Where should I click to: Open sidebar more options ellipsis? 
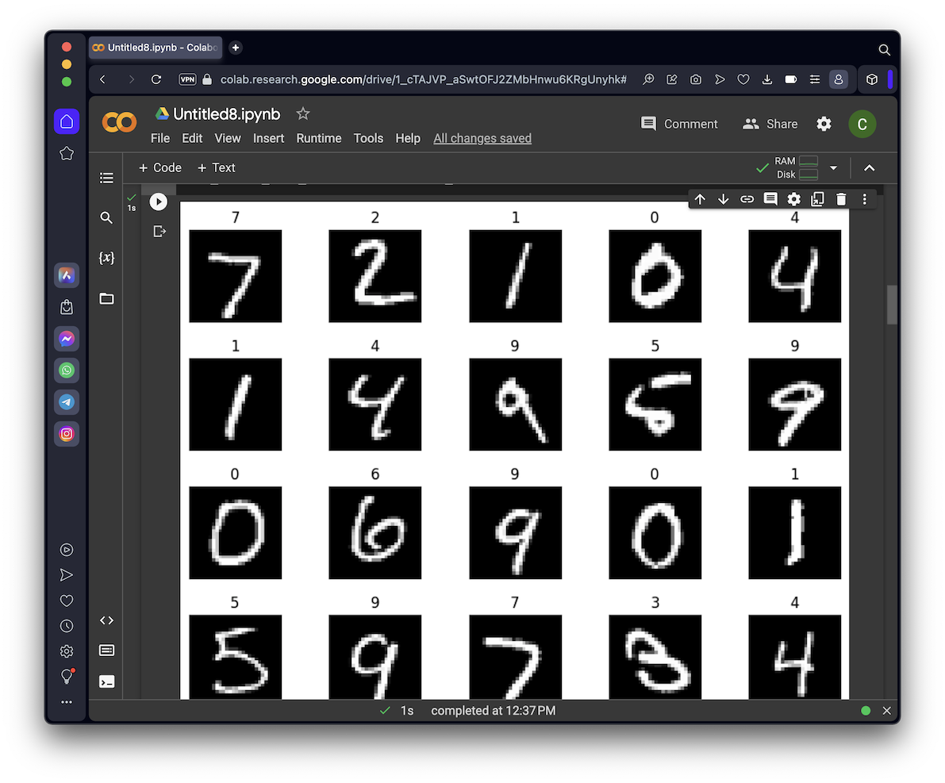(x=67, y=702)
